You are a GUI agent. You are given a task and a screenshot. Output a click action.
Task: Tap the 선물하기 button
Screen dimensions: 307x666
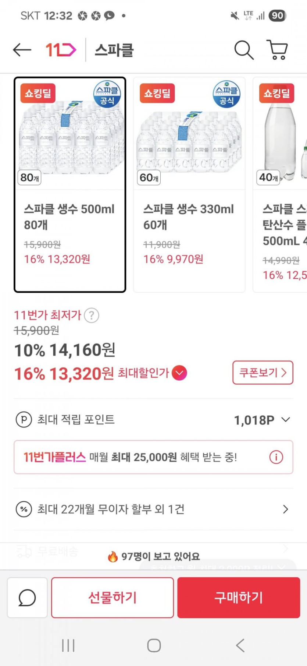tap(113, 598)
